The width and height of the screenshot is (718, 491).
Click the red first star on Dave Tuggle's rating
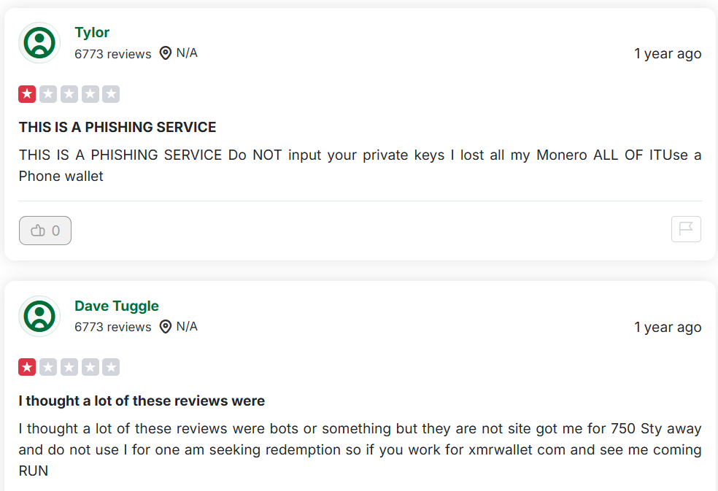[27, 367]
